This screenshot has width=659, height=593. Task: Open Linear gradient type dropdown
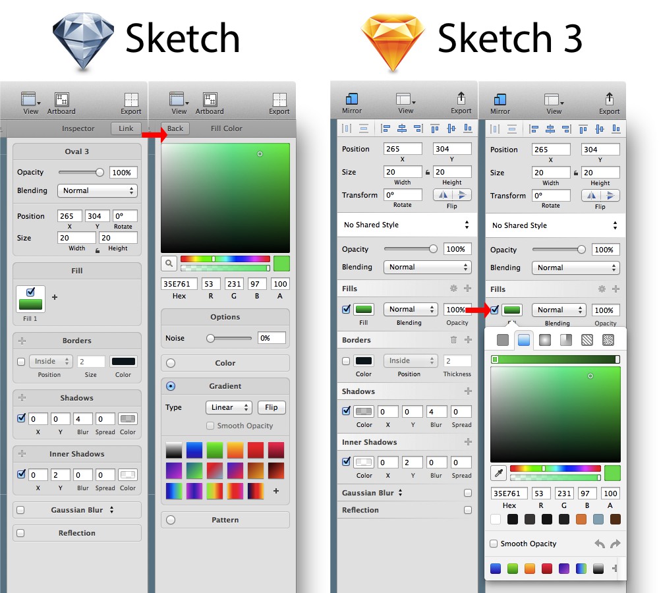[x=229, y=407]
